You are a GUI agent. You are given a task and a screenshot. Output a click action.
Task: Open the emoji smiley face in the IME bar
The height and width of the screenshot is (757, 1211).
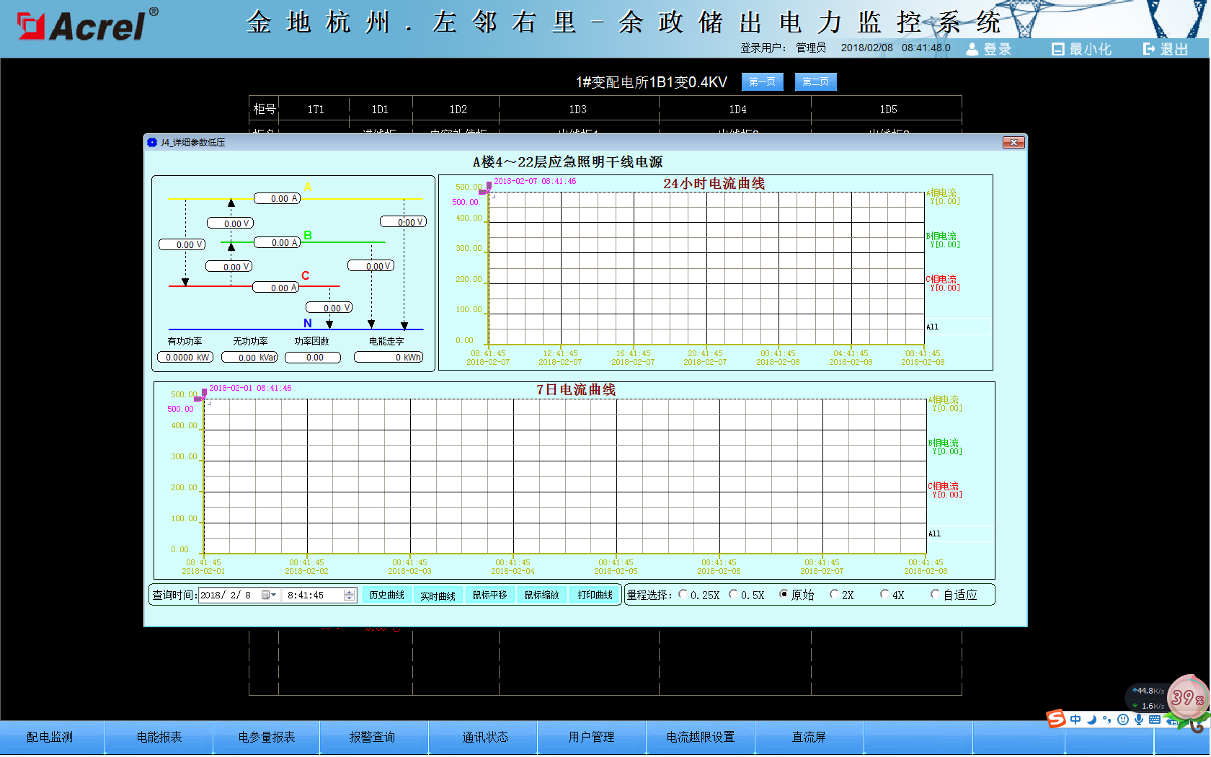pos(1122,720)
